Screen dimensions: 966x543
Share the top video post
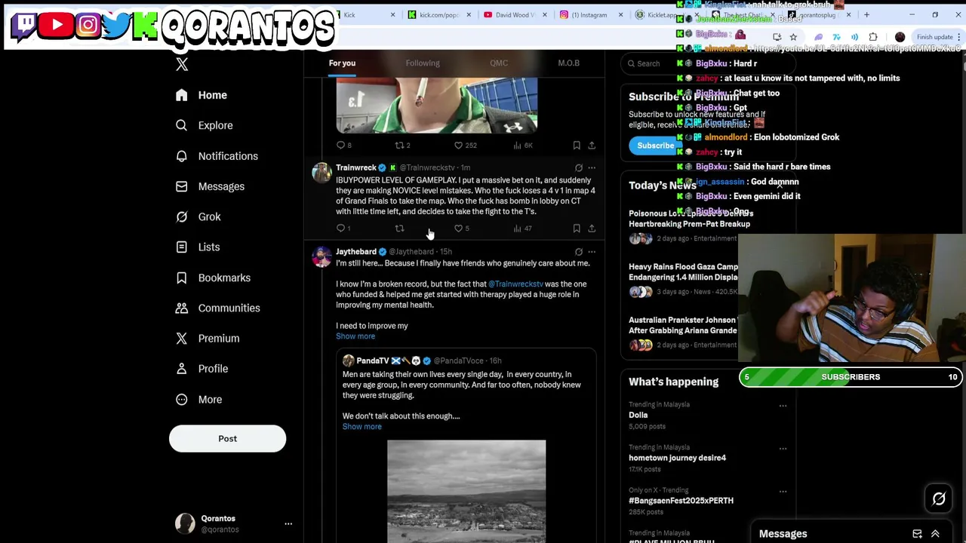(x=592, y=146)
